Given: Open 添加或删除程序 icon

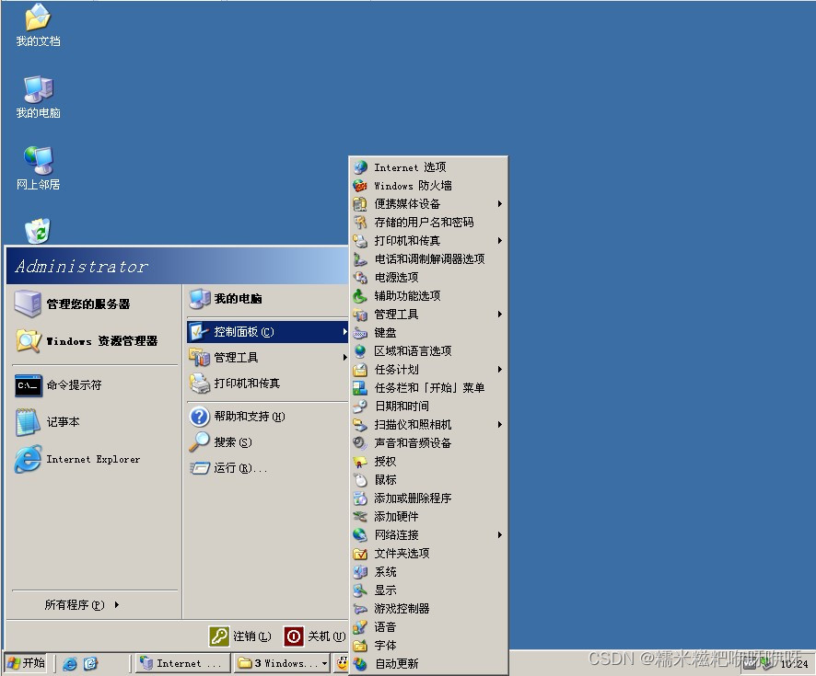Looking at the screenshot, I should pos(360,498).
